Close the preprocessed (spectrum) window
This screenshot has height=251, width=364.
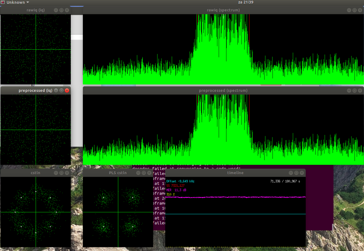coord(360,90)
